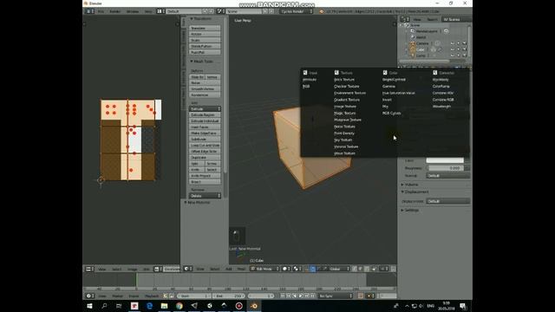The height and width of the screenshot is (312, 555).
Task: Open Task View on the taskbar
Action: (x=119, y=306)
